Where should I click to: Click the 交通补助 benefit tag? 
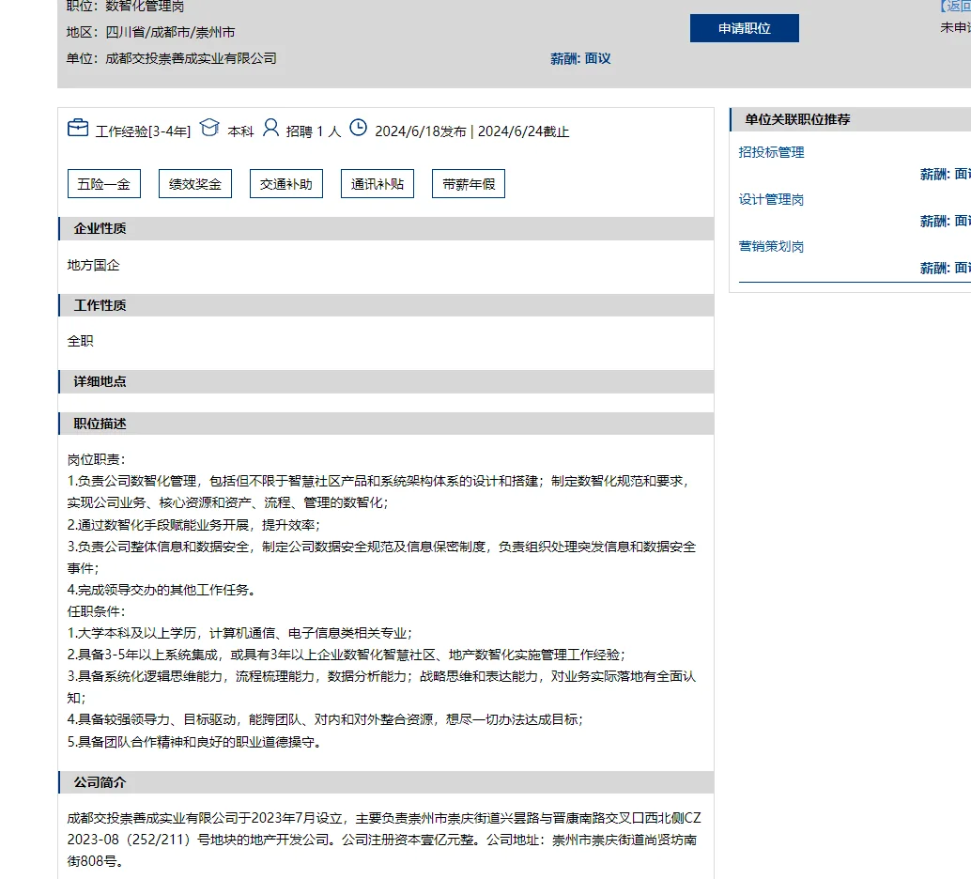click(285, 183)
